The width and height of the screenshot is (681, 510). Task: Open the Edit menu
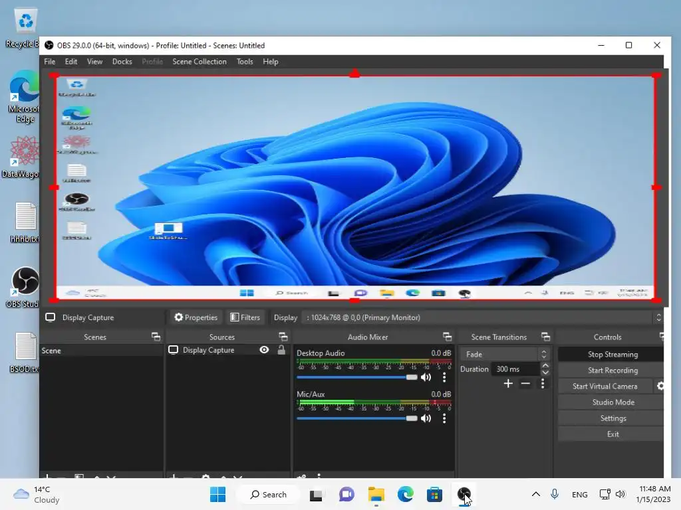pos(70,62)
